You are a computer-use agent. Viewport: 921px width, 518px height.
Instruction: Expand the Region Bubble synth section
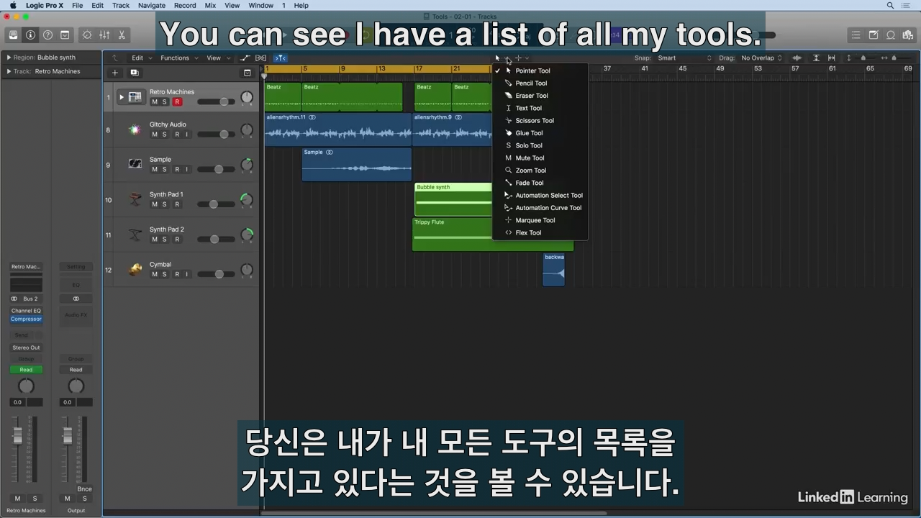(x=9, y=58)
